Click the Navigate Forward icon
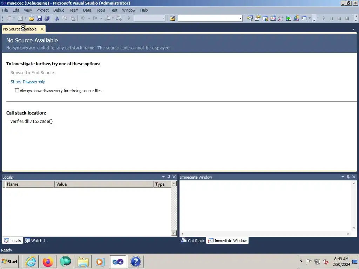This screenshot has width=359, height=269. click(118, 18)
